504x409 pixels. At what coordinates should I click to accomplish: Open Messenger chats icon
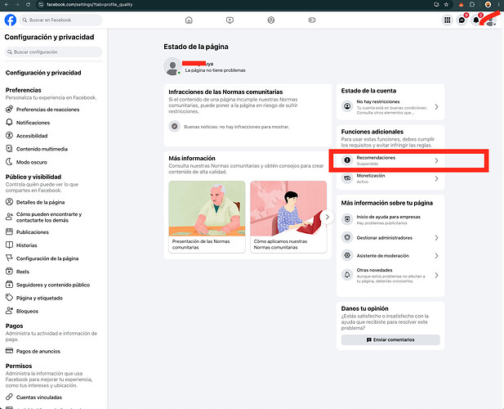coord(462,20)
